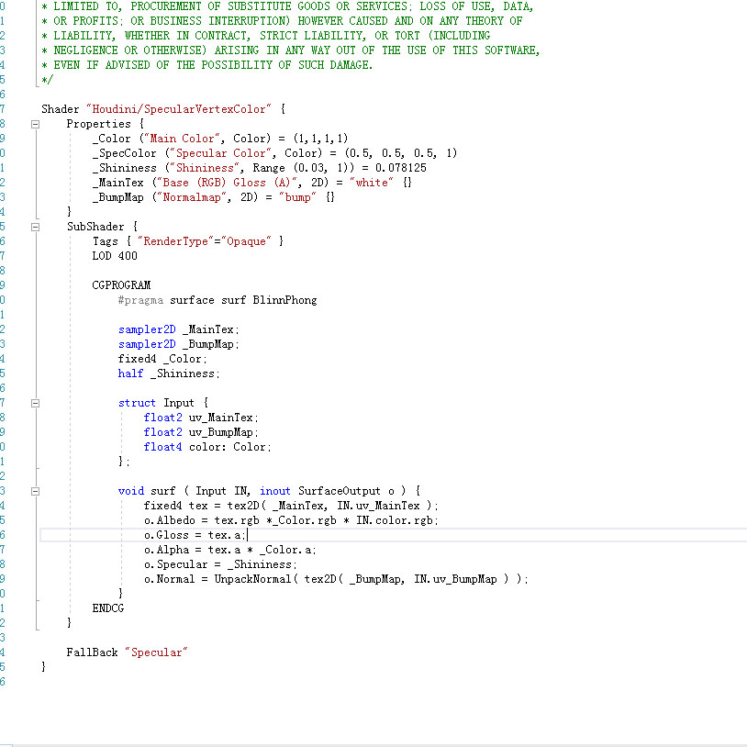747x747 pixels.
Task: Click the o.Albedo assignment line
Action: coord(291,520)
